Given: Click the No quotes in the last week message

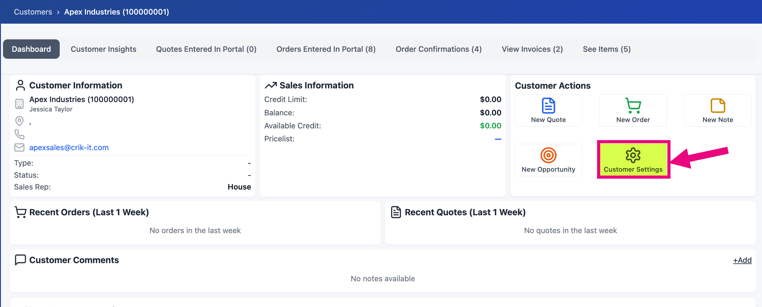Looking at the screenshot, I should pyautogui.click(x=570, y=230).
